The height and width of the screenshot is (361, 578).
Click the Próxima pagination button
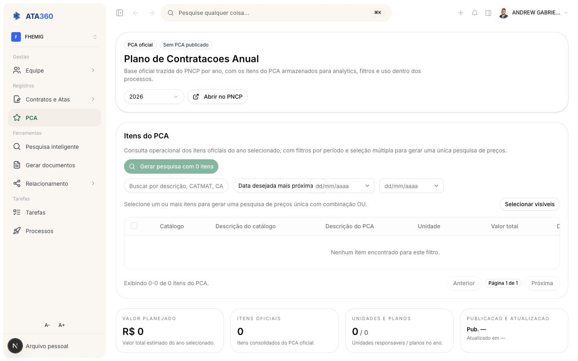pyautogui.click(x=542, y=283)
